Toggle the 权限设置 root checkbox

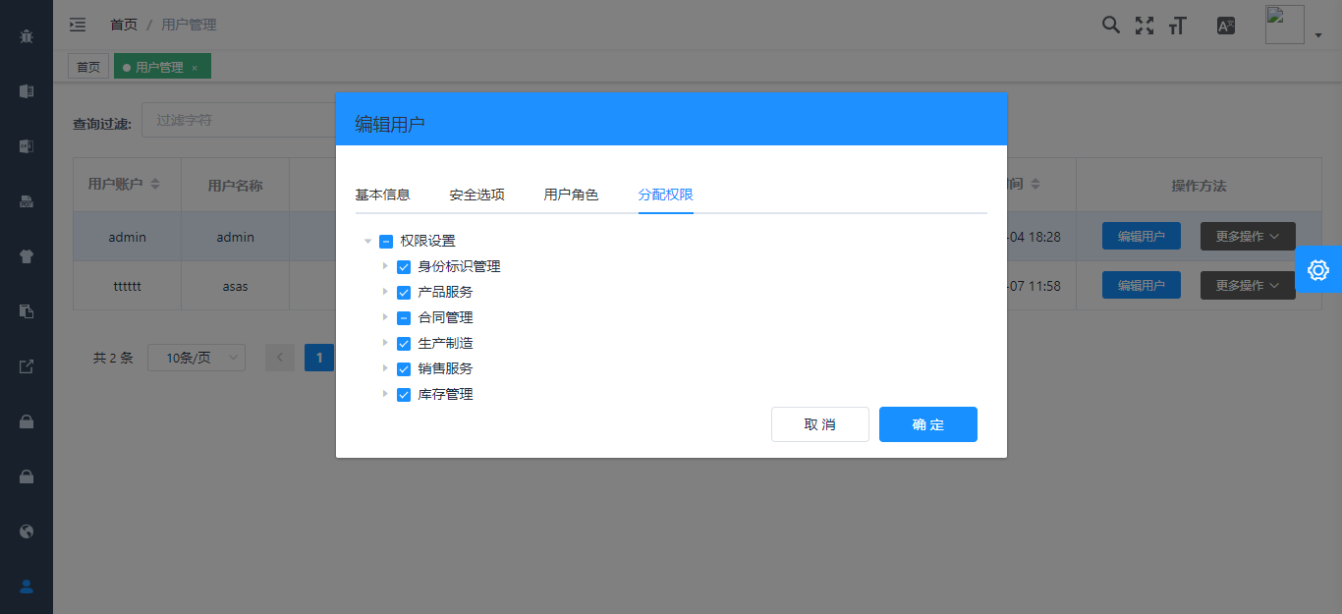tap(384, 241)
